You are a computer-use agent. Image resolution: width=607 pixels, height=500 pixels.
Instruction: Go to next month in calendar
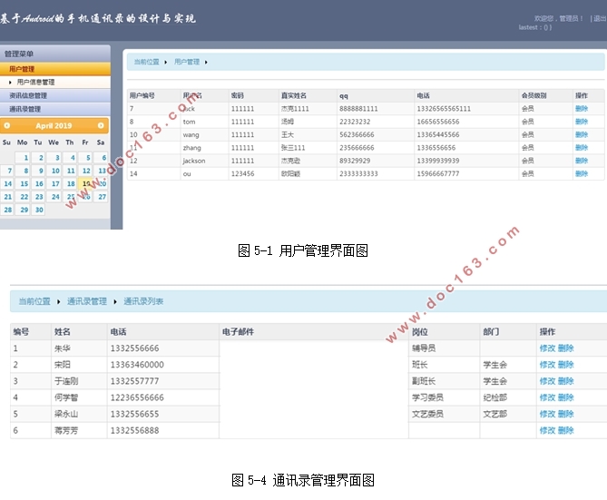(101, 125)
